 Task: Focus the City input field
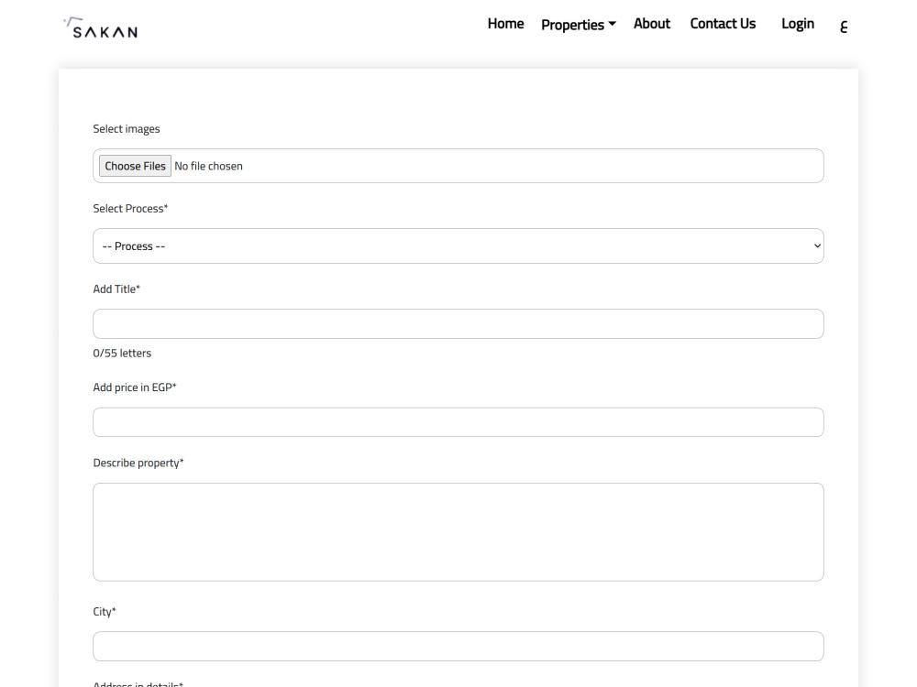coord(458,646)
